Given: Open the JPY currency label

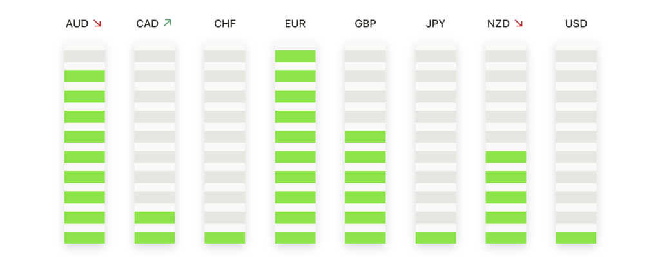Looking at the screenshot, I should [436, 24].
